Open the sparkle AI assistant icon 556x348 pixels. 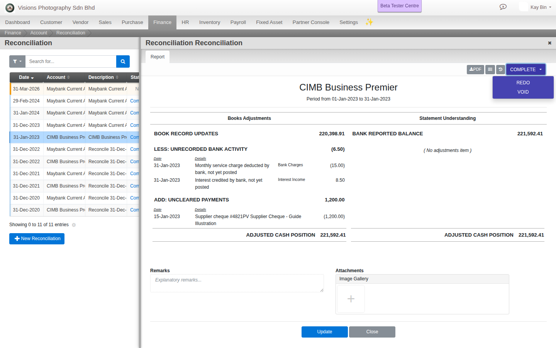click(x=369, y=22)
